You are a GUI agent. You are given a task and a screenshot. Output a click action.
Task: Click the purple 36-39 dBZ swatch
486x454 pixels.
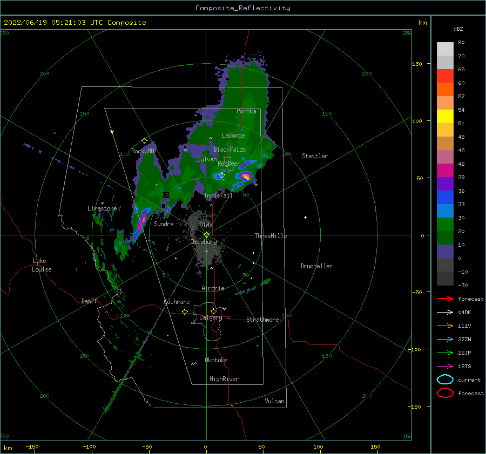pos(445,184)
